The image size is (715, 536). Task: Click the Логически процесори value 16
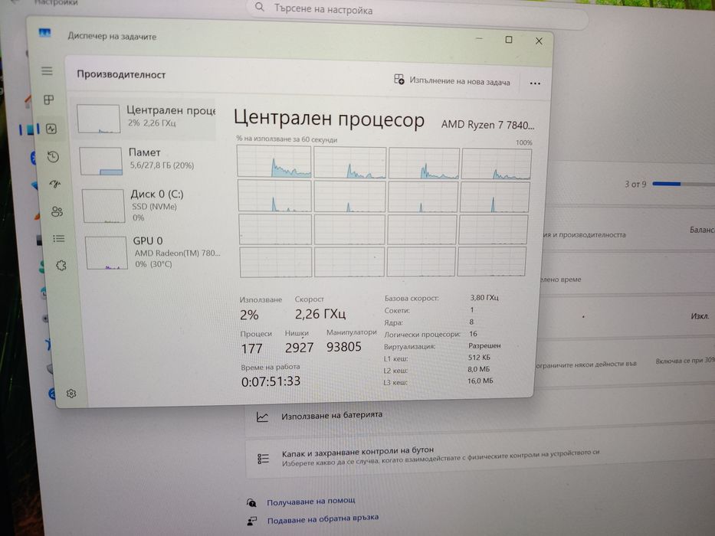click(473, 334)
